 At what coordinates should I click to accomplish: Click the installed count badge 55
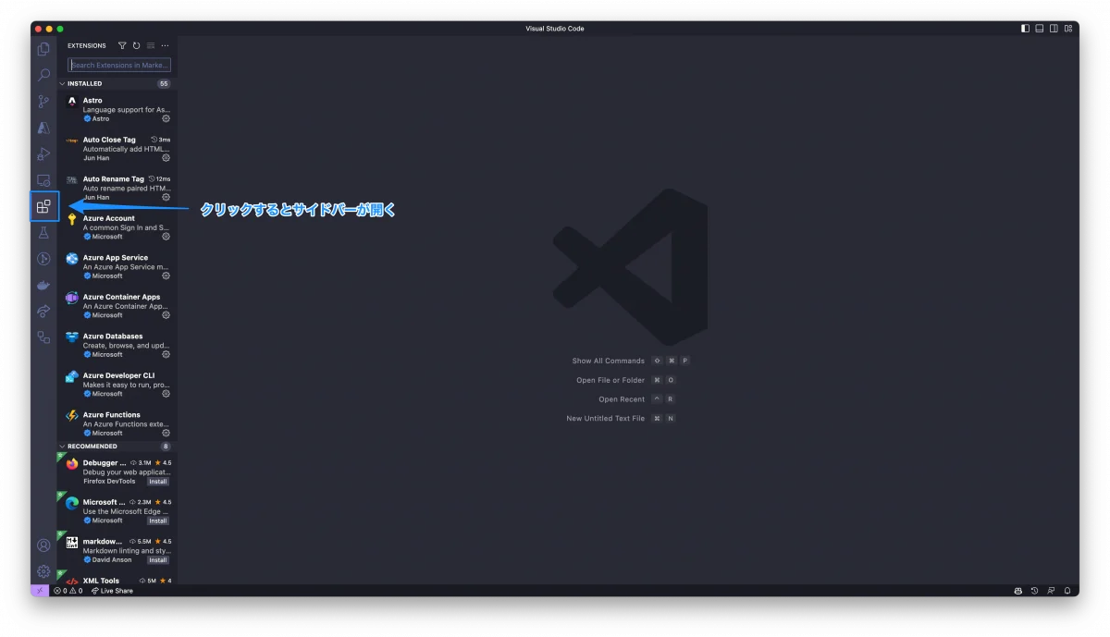tap(165, 83)
